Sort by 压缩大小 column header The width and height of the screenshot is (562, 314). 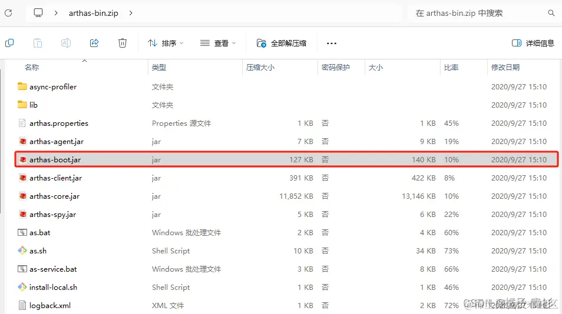pyautogui.click(x=260, y=67)
